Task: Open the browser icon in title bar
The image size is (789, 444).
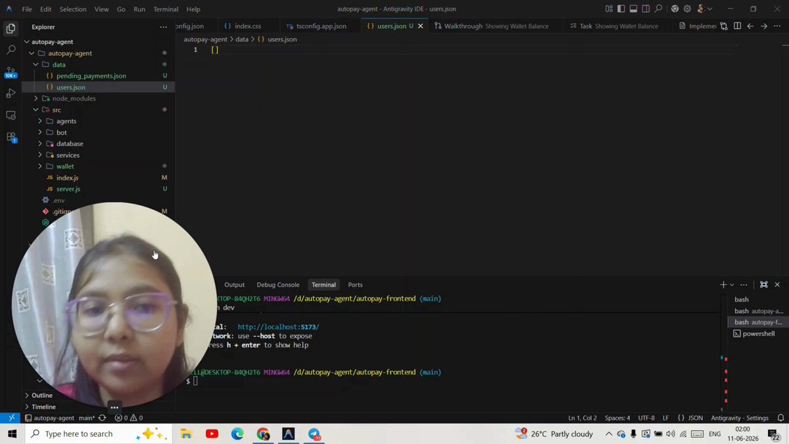Action: click(x=675, y=9)
